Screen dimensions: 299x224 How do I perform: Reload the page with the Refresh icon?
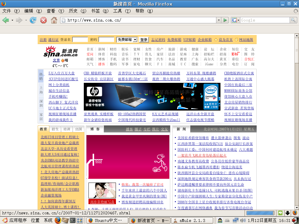(x=33, y=20)
